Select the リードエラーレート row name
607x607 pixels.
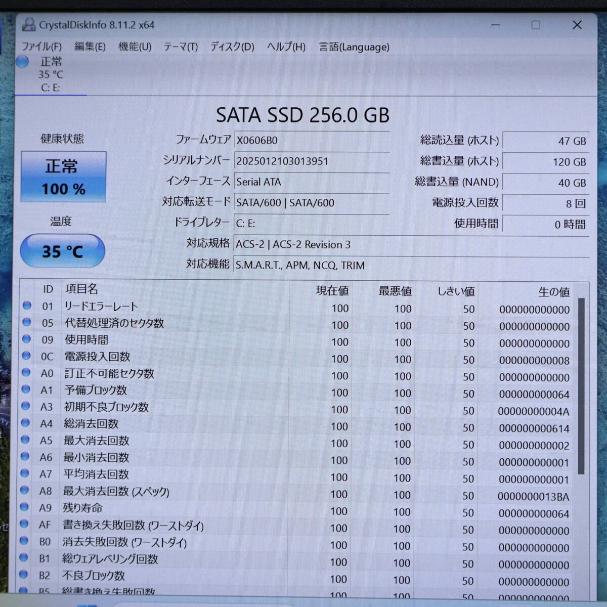(x=101, y=306)
